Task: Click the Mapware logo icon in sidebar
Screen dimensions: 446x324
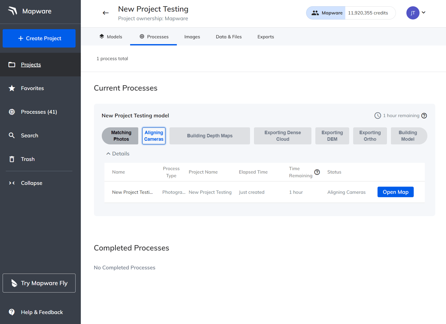Action: (x=13, y=11)
